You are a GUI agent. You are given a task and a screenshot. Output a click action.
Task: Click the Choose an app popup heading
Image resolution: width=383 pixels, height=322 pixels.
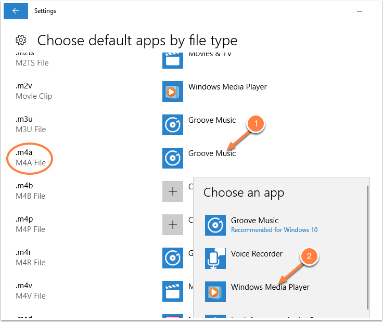244,192
